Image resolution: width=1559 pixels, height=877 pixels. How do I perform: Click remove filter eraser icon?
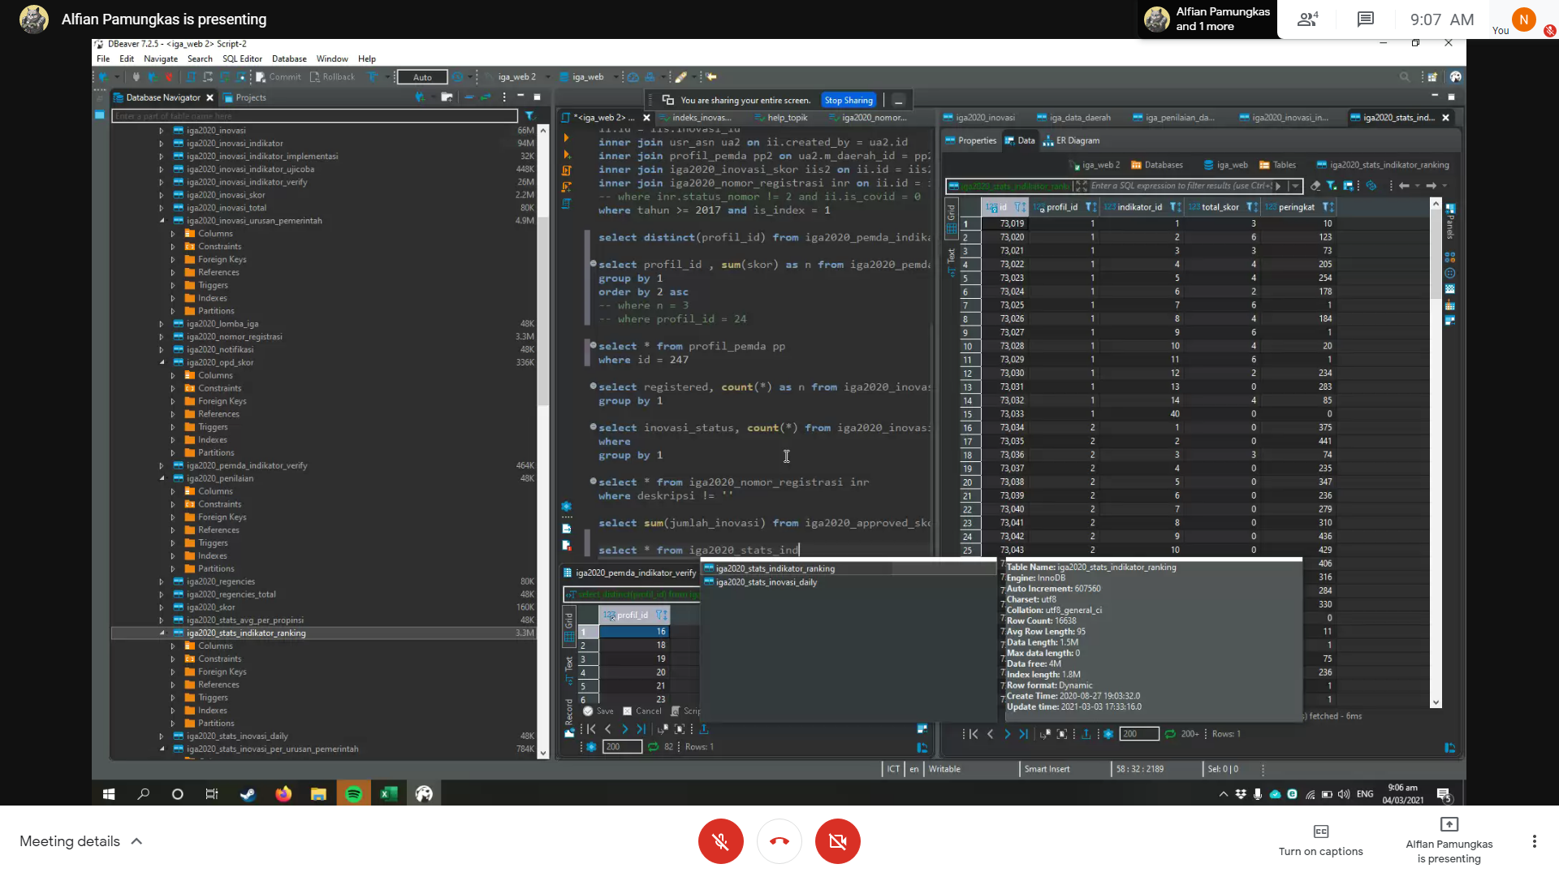tap(1315, 186)
